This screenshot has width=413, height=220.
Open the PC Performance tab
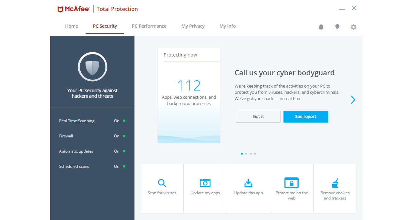click(149, 26)
